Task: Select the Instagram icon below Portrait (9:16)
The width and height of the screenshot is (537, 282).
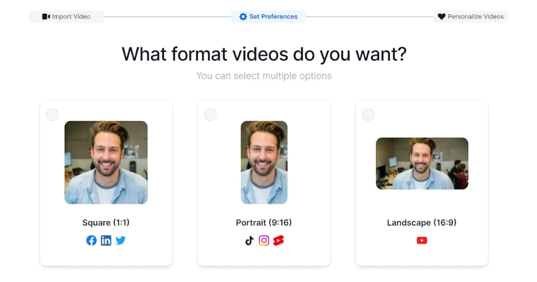Action: click(x=264, y=240)
